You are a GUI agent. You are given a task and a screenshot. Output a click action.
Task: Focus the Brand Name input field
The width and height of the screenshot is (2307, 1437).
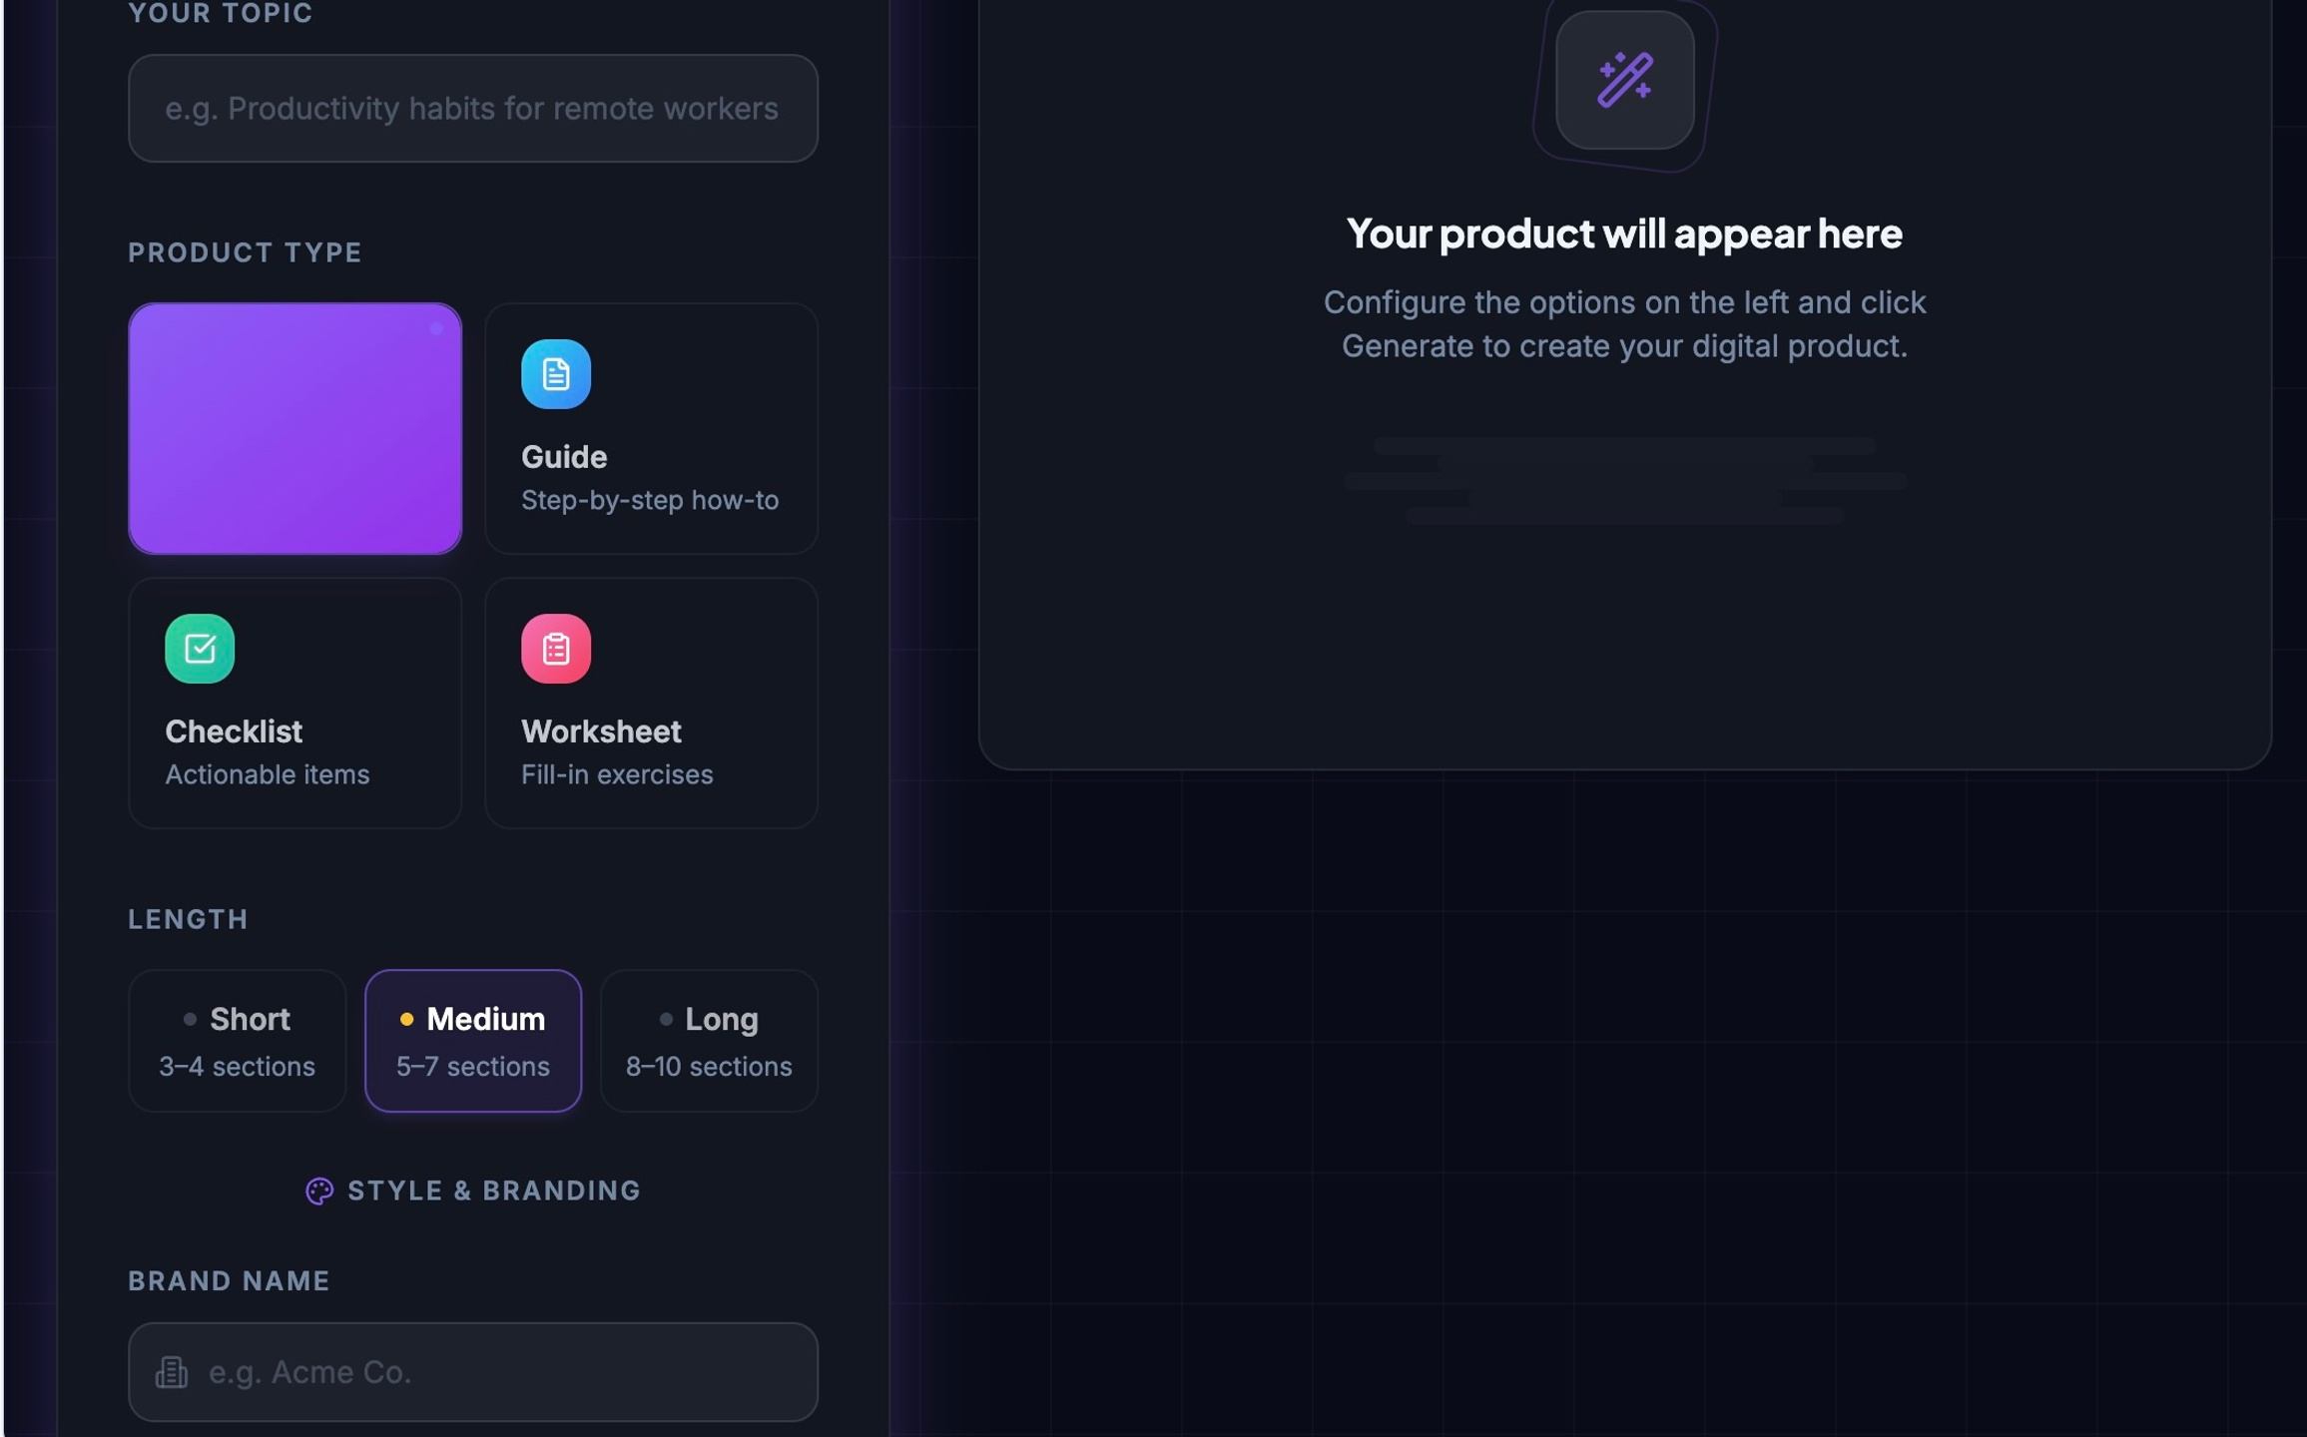click(473, 1372)
